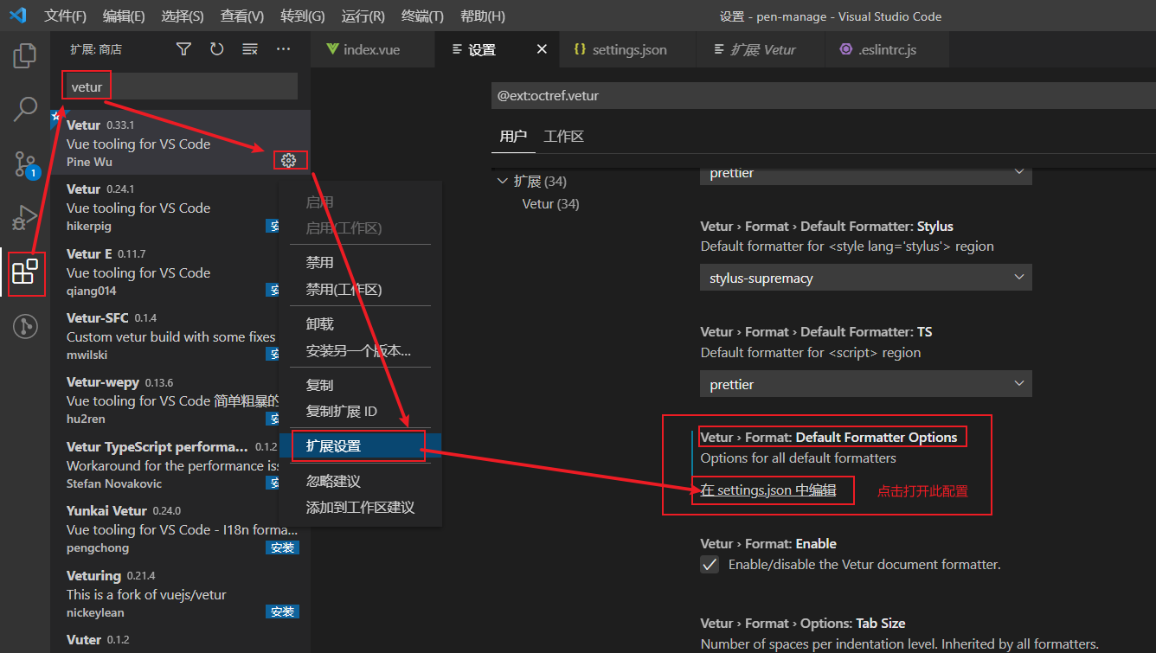
Task: Refresh the extensions marketplace list
Action: pyautogui.click(x=216, y=49)
